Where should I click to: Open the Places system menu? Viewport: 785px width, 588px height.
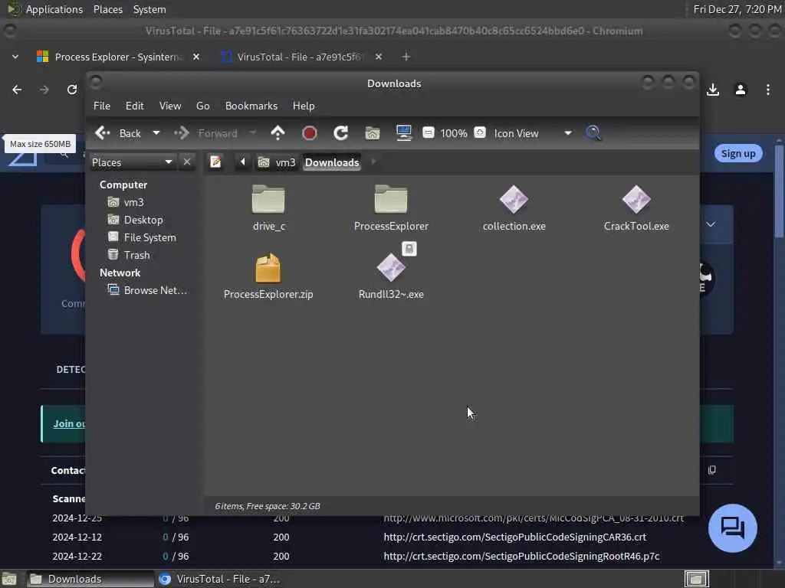107,9
